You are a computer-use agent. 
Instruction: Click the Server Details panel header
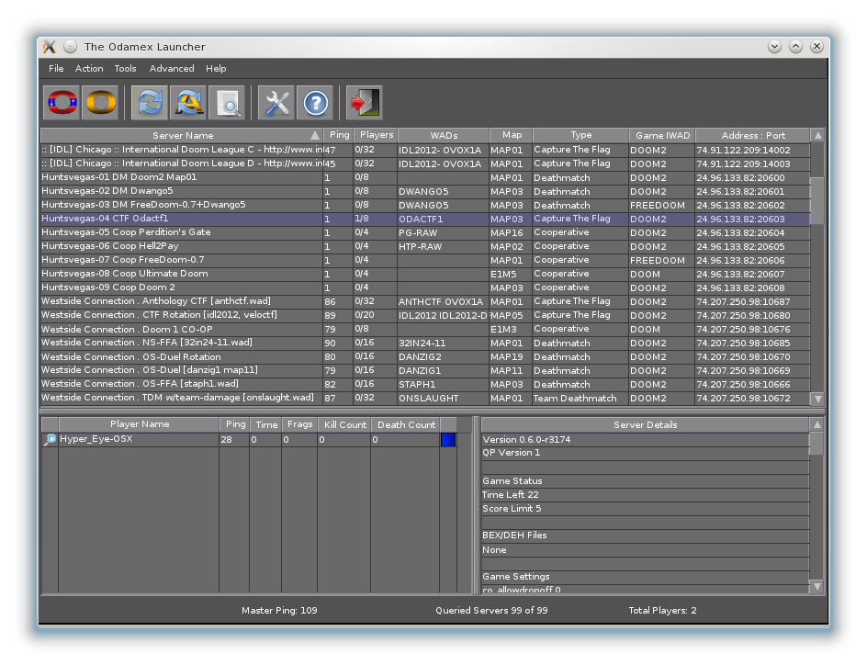pos(645,424)
